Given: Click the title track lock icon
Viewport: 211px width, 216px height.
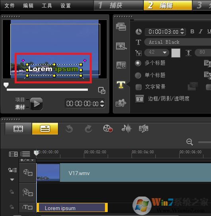Looking at the screenshot, I should (x=12, y=207).
